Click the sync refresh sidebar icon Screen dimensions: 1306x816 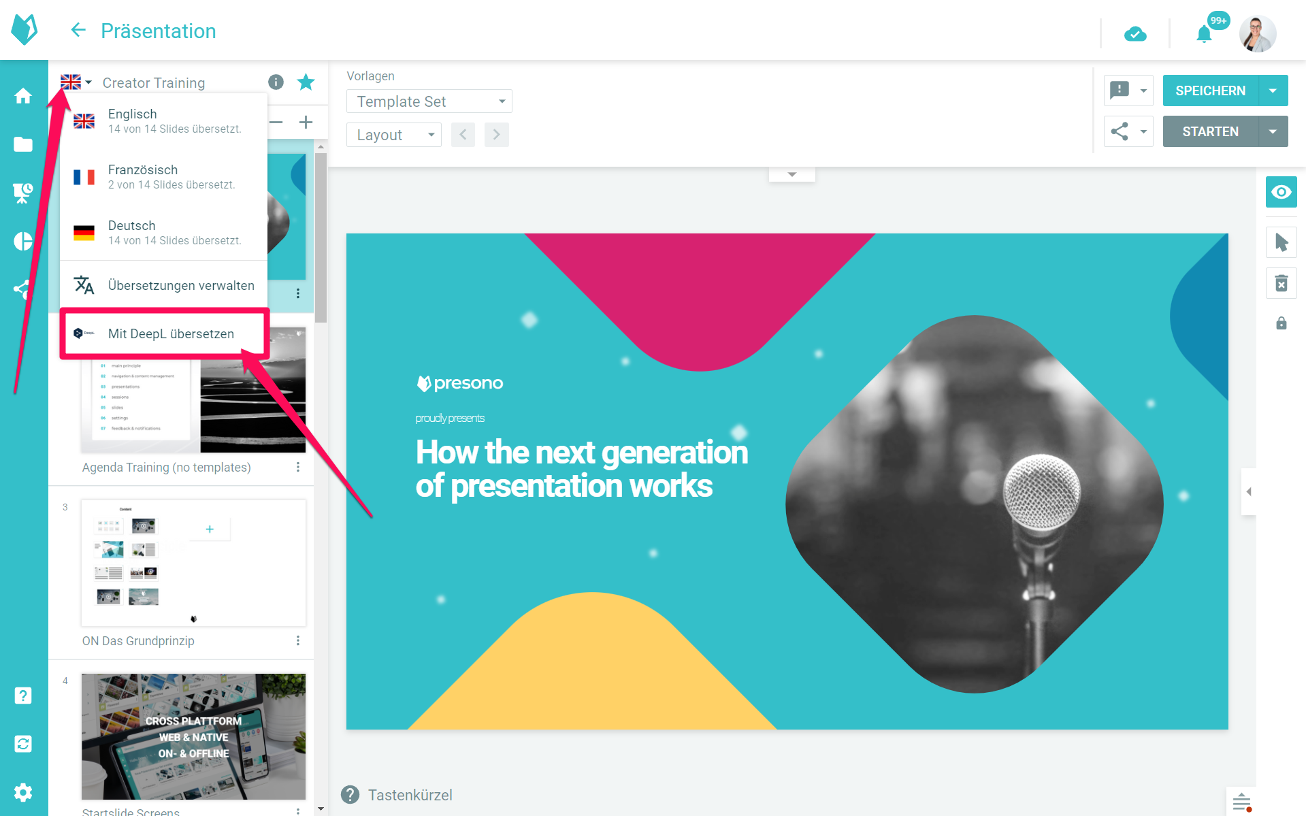(x=23, y=744)
